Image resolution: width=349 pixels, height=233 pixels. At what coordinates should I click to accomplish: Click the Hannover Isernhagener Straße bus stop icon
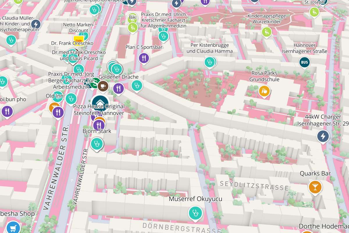[x=305, y=62]
